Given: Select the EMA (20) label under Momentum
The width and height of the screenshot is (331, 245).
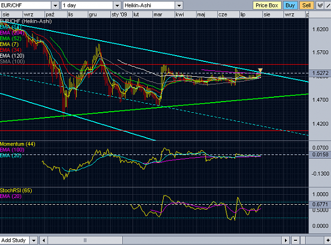Looking at the screenshot, I should 11,156.
